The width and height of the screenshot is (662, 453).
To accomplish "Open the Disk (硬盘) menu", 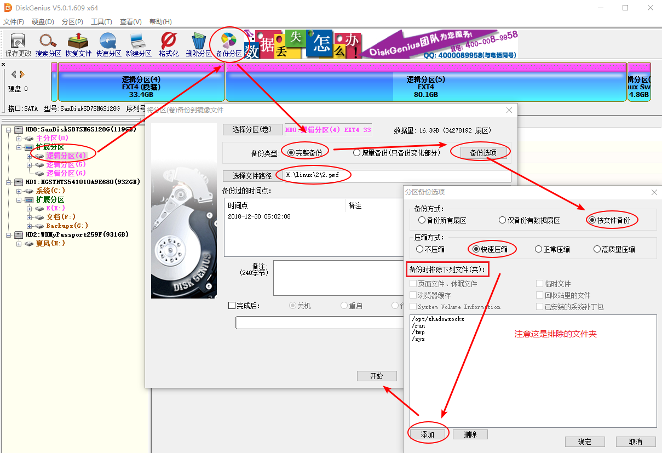I will click(43, 22).
